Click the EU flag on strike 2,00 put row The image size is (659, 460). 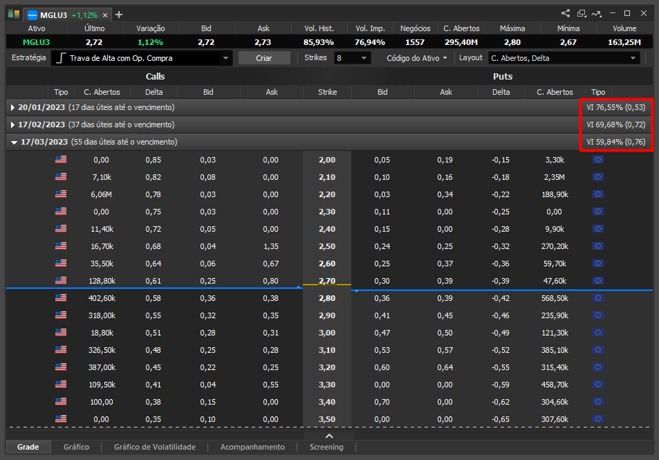pyautogui.click(x=598, y=159)
